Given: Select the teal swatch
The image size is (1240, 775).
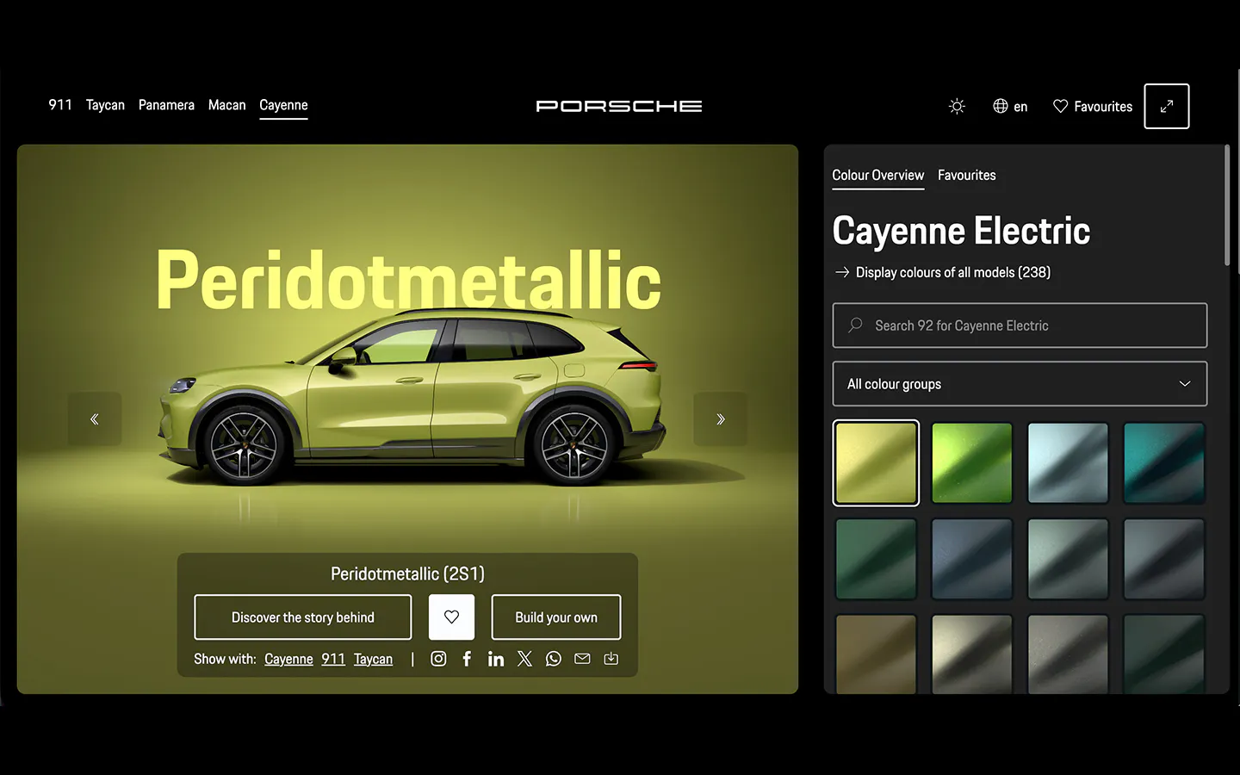Looking at the screenshot, I should tap(1164, 463).
